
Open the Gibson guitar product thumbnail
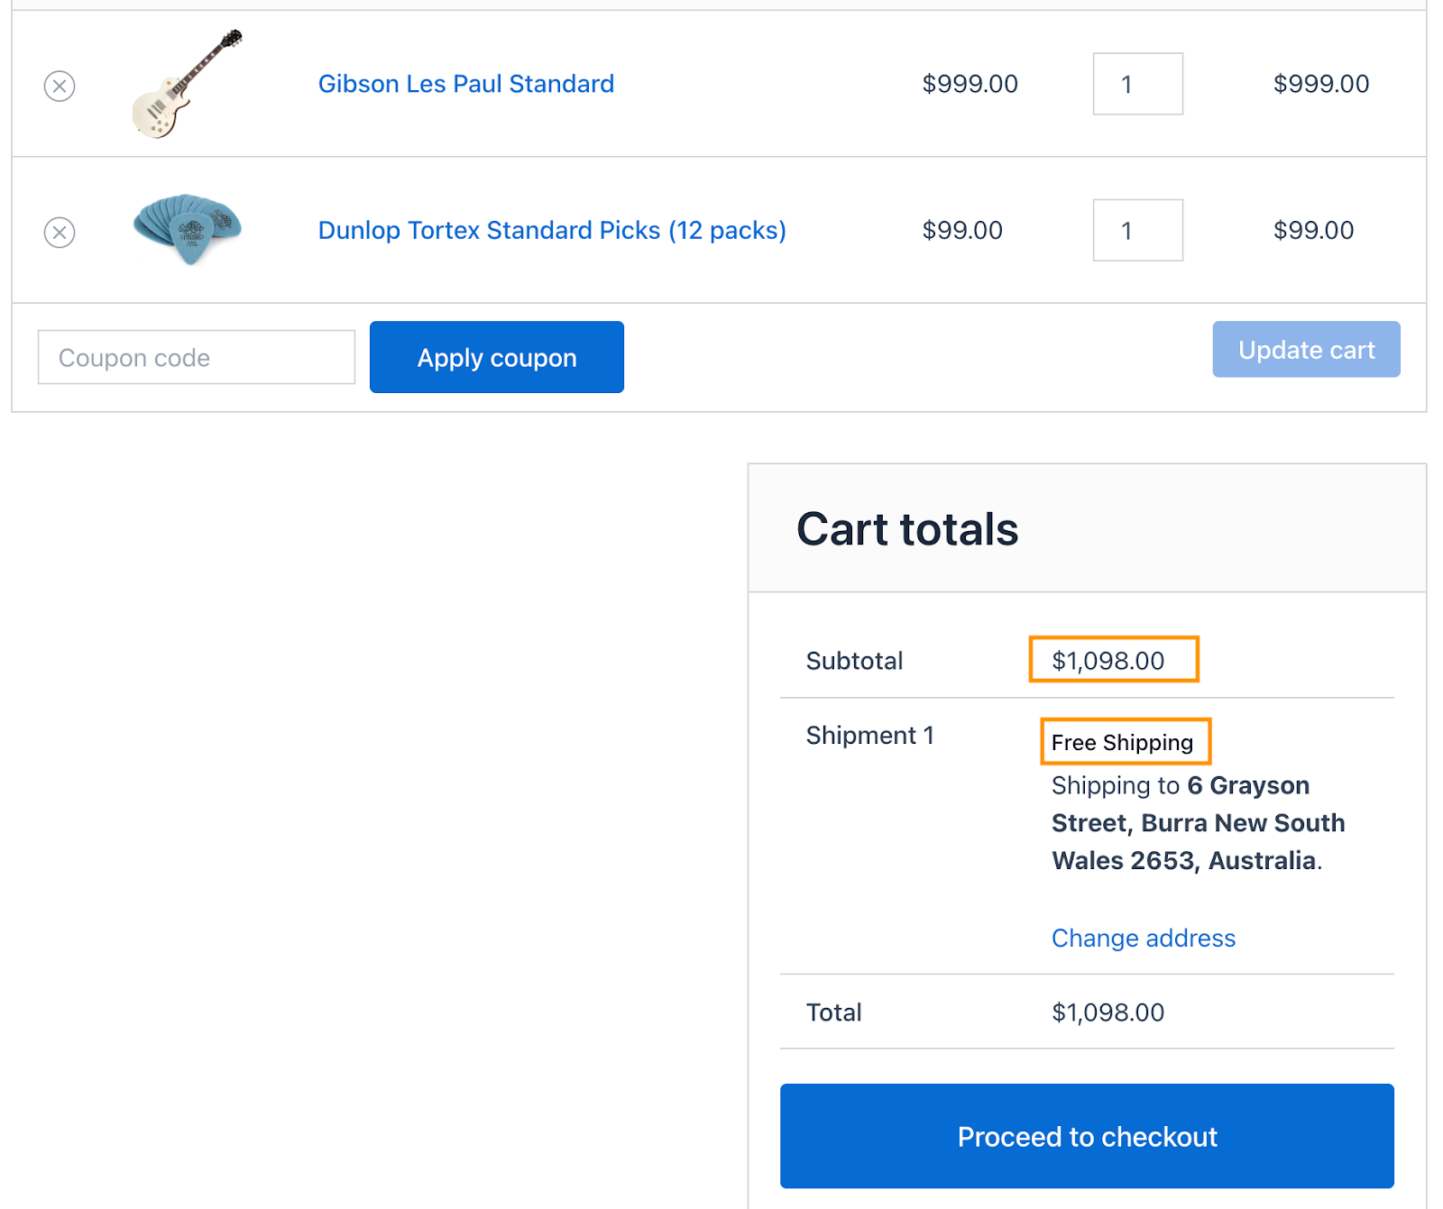[187, 84]
